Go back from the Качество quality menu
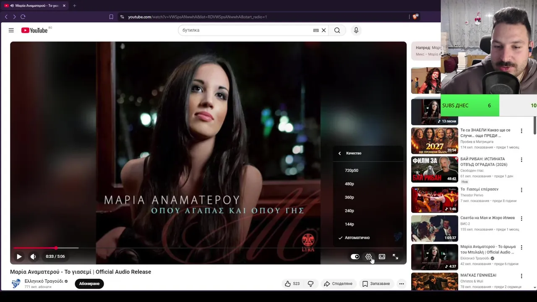The width and height of the screenshot is (537, 302). [x=340, y=153]
